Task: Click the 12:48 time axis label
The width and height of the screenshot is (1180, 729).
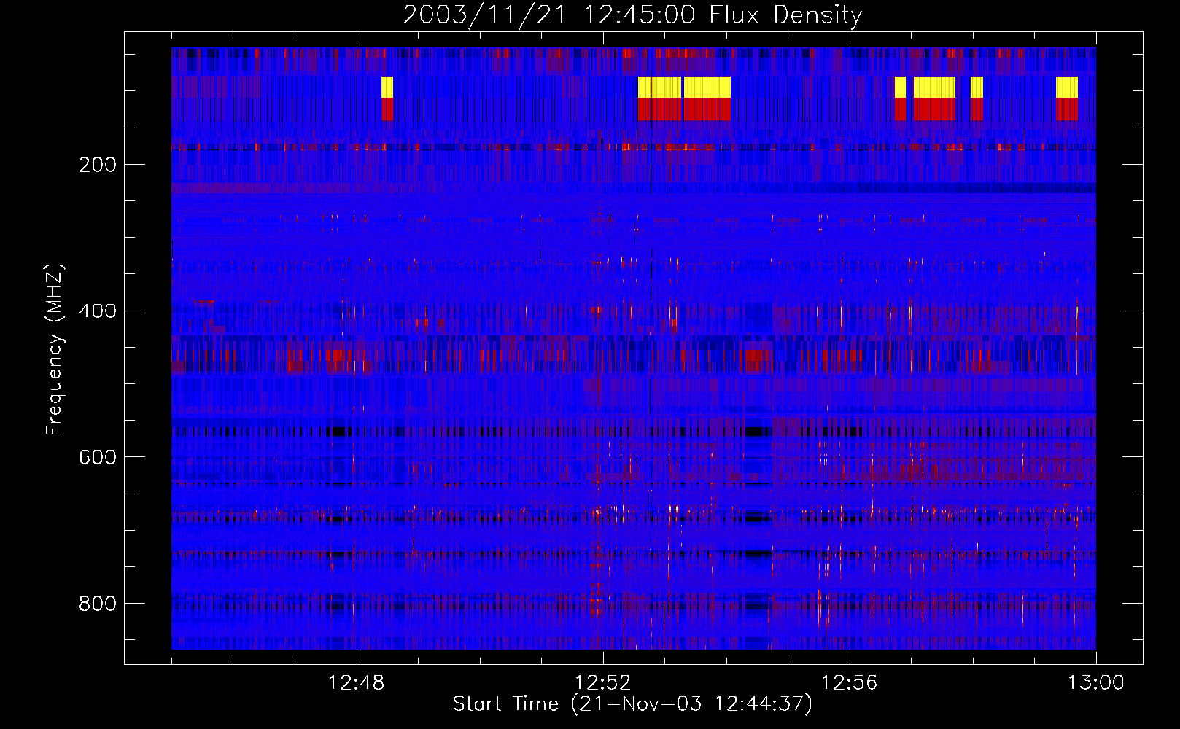Action: pos(357,683)
